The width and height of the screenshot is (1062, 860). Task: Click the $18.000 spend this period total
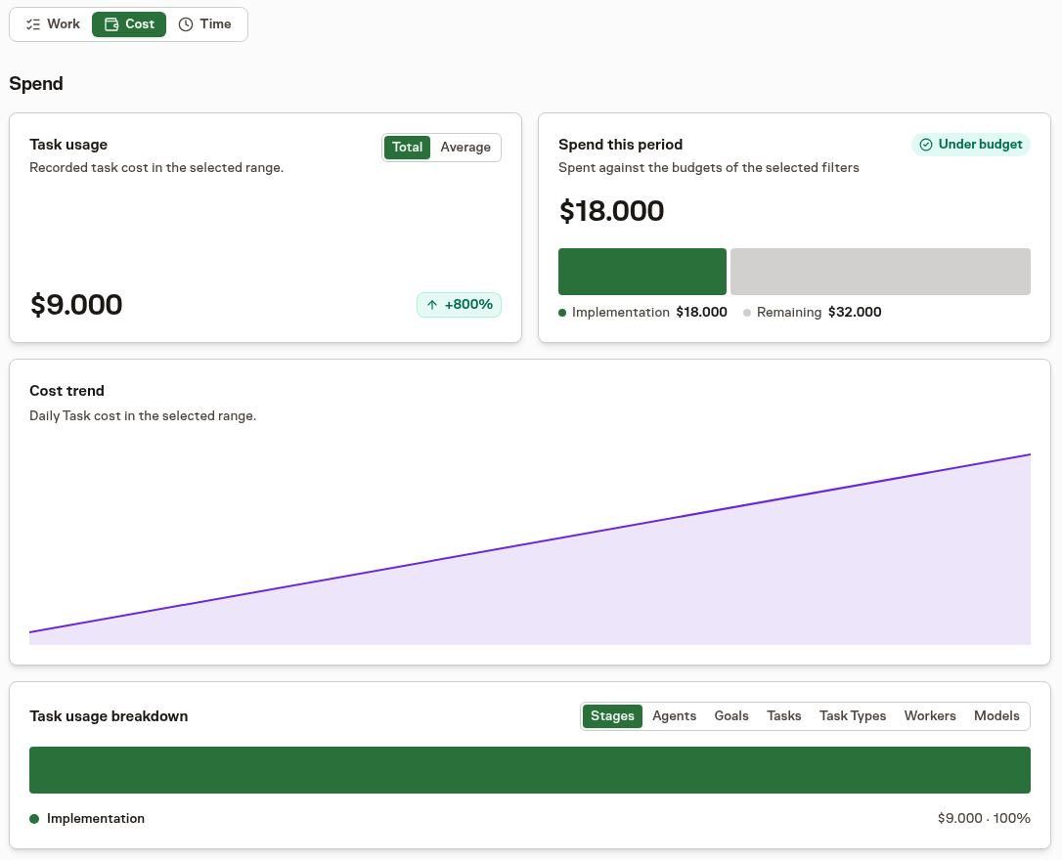611,211
